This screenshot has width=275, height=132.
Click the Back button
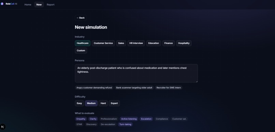[81, 18]
